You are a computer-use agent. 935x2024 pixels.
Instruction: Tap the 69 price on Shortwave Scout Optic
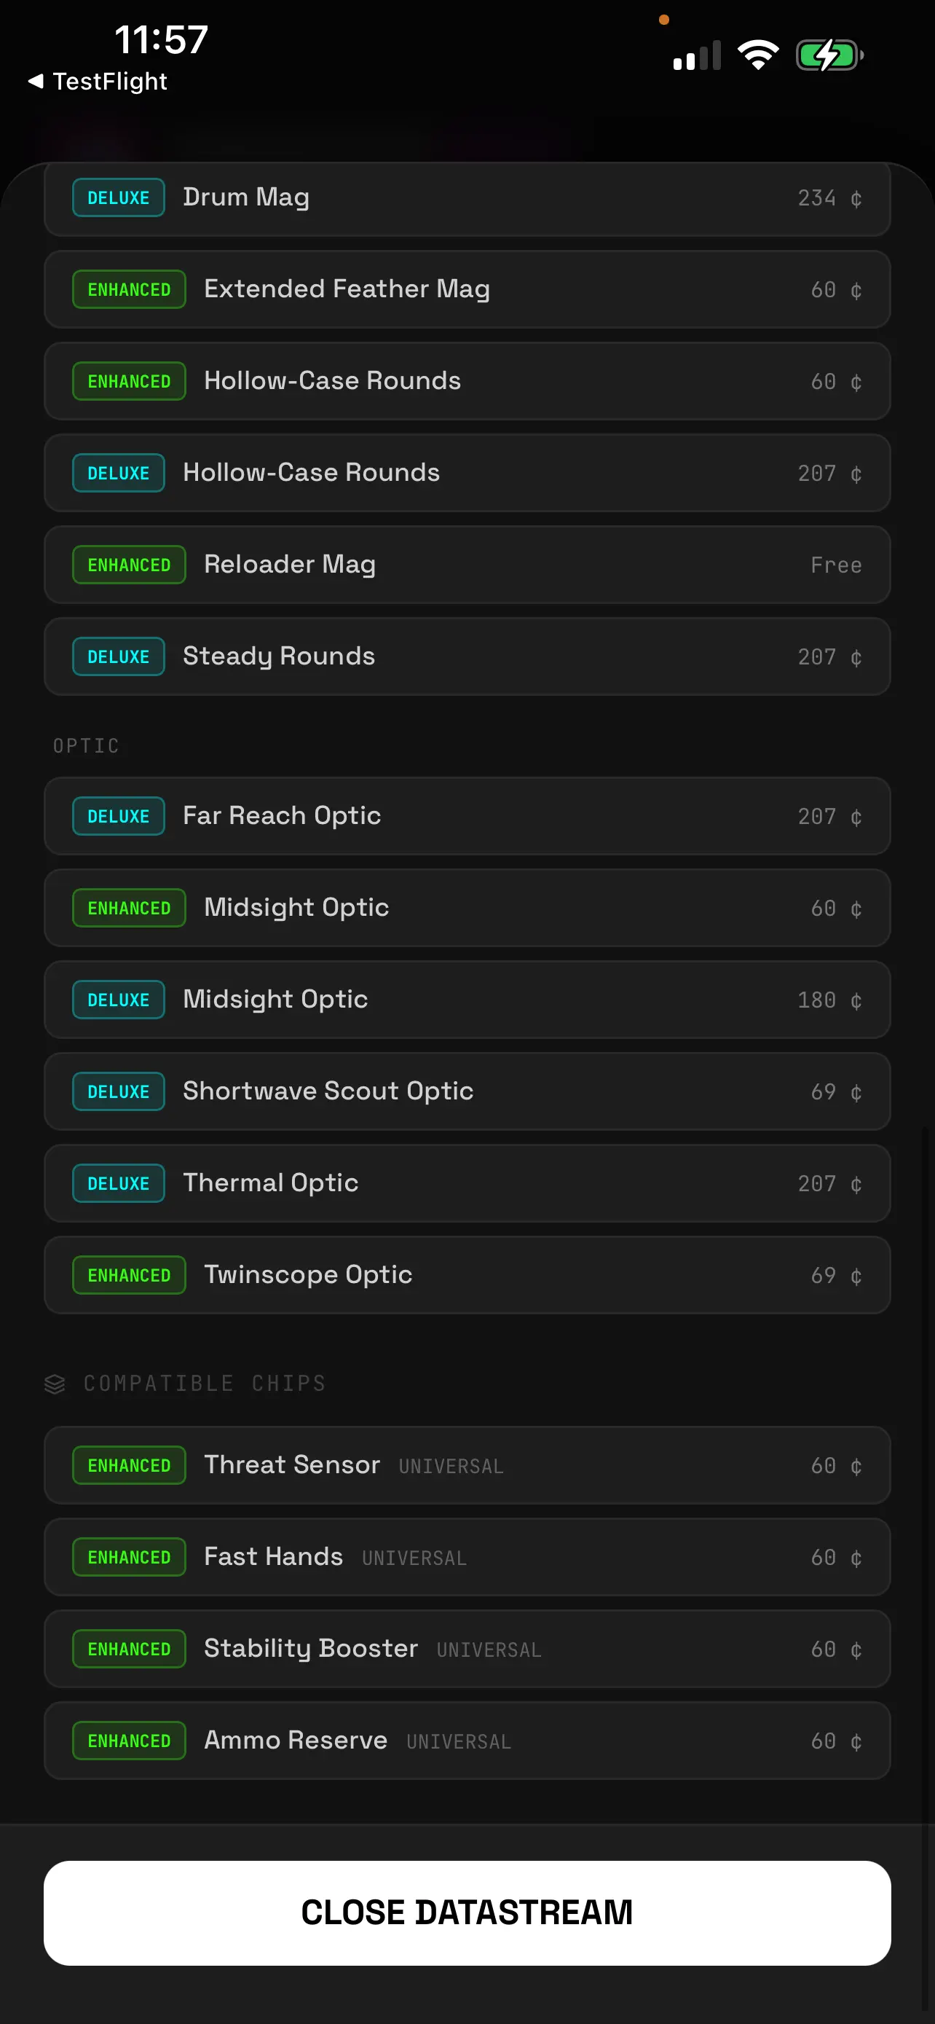pyautogui.click(x=836, y=1092)
